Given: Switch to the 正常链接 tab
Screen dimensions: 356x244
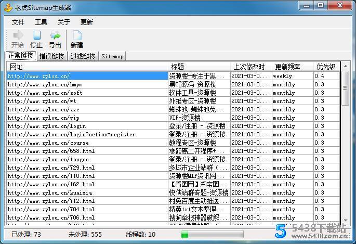Looking at the screenshot, I should (21, 56).
